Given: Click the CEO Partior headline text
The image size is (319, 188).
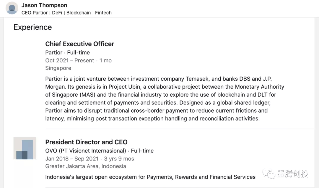Looking at the screenshot, I should pos(66,13).
